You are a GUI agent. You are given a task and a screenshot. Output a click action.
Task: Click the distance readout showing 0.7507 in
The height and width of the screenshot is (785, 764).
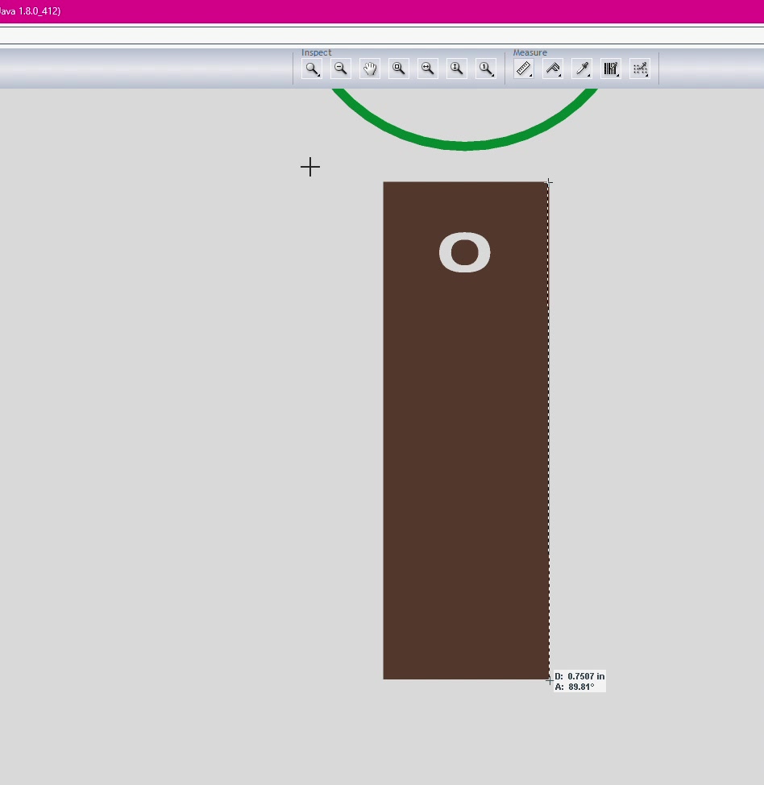pyautogui.click(x=578, y=676)
